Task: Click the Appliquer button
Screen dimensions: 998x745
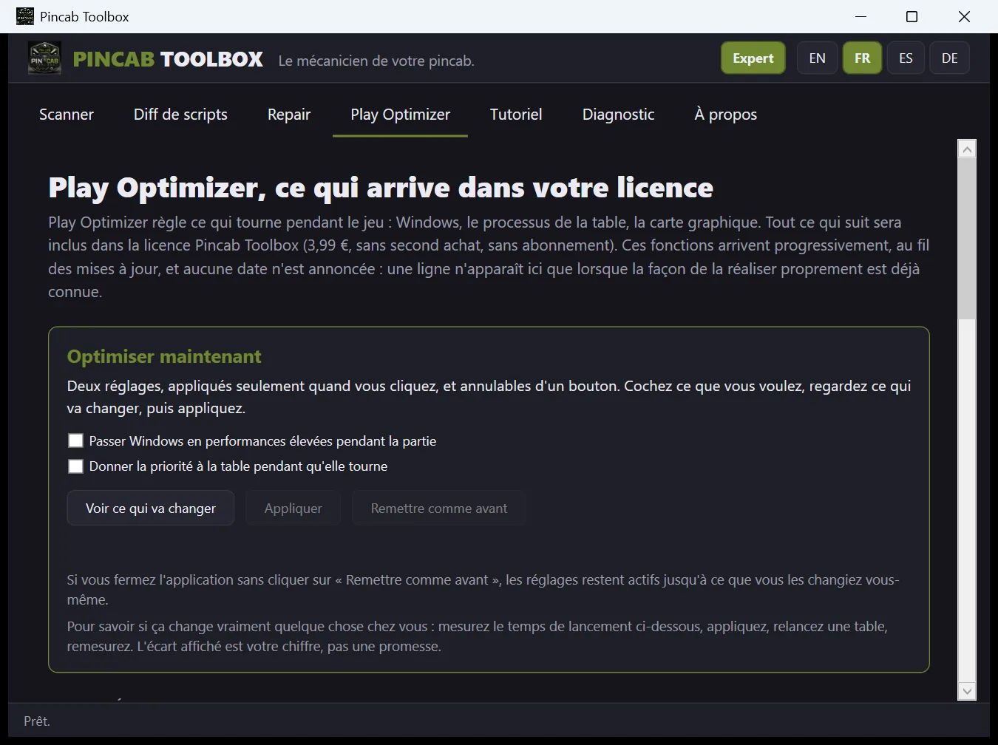Action: pos(293,508)
